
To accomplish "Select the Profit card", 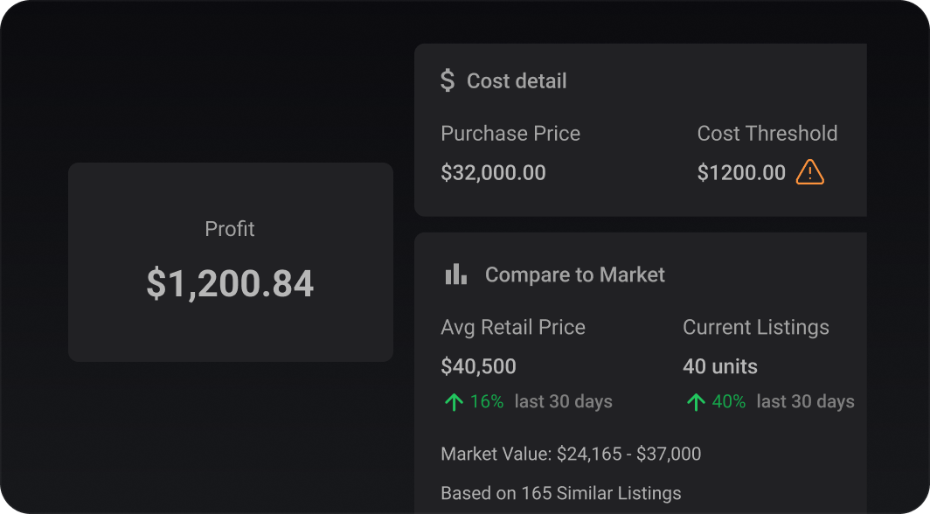I will pos(231,262).
